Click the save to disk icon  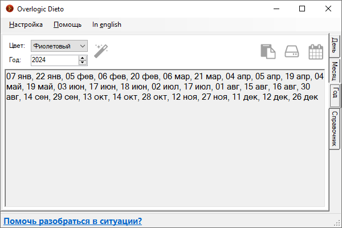pyautogui.click(x=292, y=51)
